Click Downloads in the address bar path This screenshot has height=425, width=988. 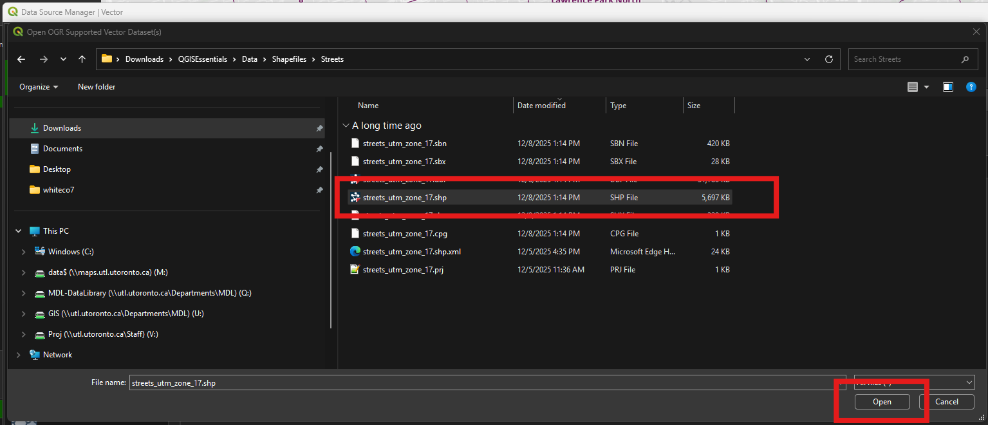point(144,59)
